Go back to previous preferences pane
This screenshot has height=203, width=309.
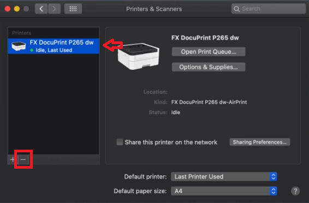point(41,9)
